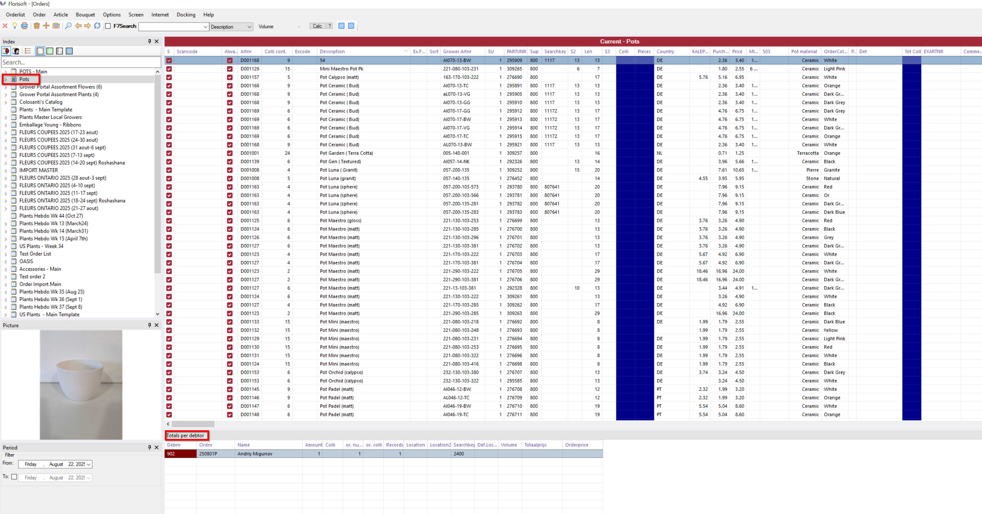
Task: Enable the To date filter checkbox
Action: pyautogui.click(x=14, y=477)
